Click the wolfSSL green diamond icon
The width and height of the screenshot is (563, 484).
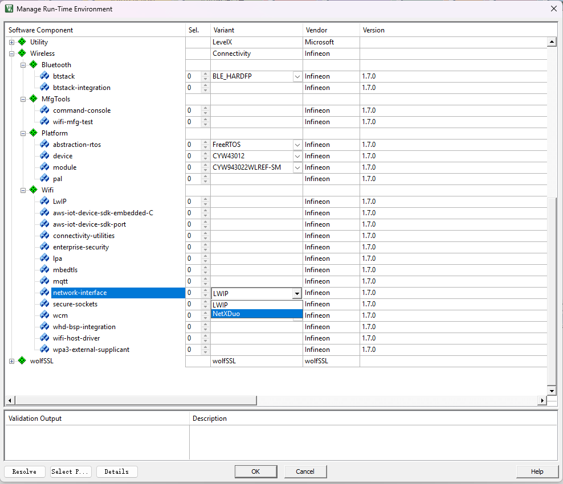(22, 361)
